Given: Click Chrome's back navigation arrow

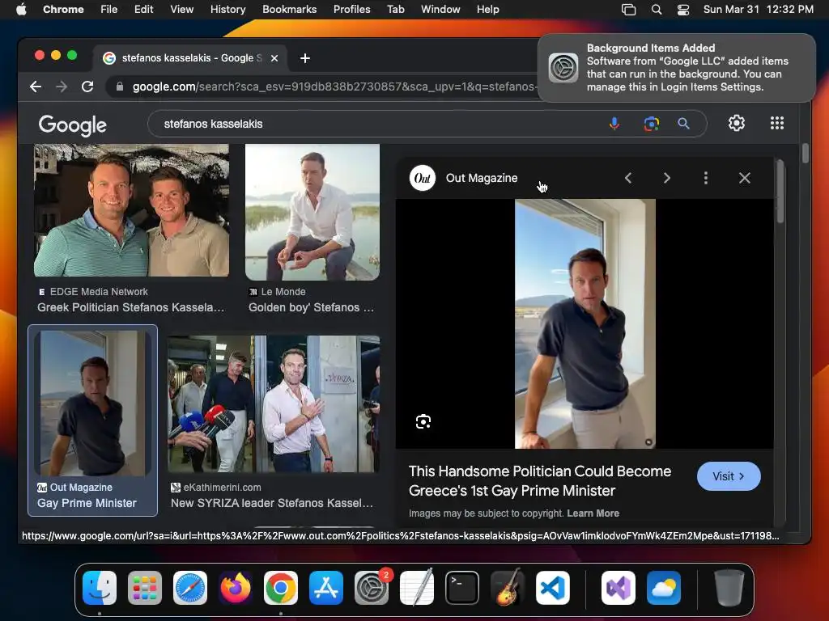Looking at the screenshot, I should click(x=36, y=87).
